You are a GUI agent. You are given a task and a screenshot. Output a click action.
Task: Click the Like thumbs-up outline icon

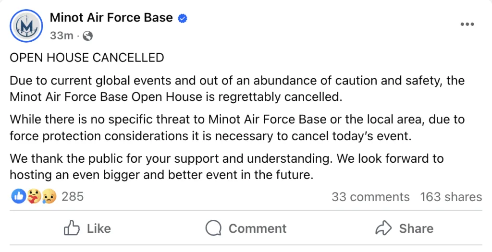72,228
